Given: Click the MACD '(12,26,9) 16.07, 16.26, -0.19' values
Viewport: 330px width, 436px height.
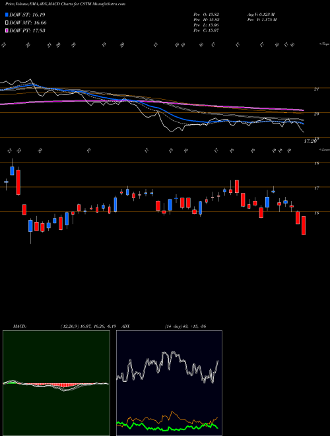Looking at the screenshot, I should coord(88,326).
